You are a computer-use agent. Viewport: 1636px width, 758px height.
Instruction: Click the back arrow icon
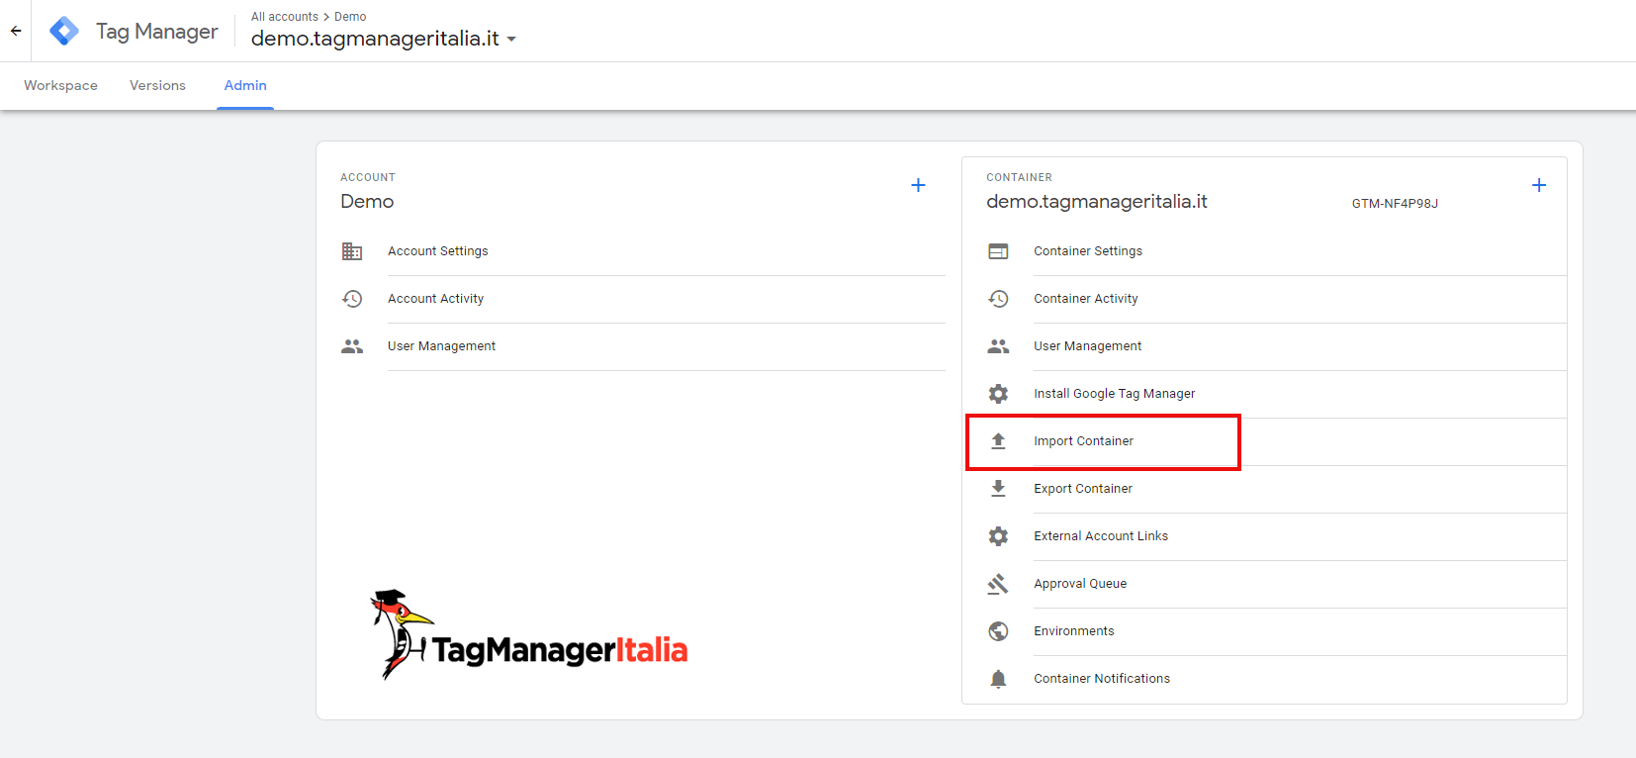click(16, 31)
